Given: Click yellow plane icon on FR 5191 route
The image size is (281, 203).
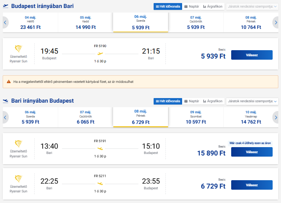Looking at the screenshot, I should click(100, 149).
